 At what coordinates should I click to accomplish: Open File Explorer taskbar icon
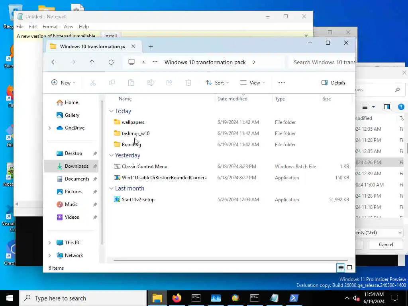(157, 298)
